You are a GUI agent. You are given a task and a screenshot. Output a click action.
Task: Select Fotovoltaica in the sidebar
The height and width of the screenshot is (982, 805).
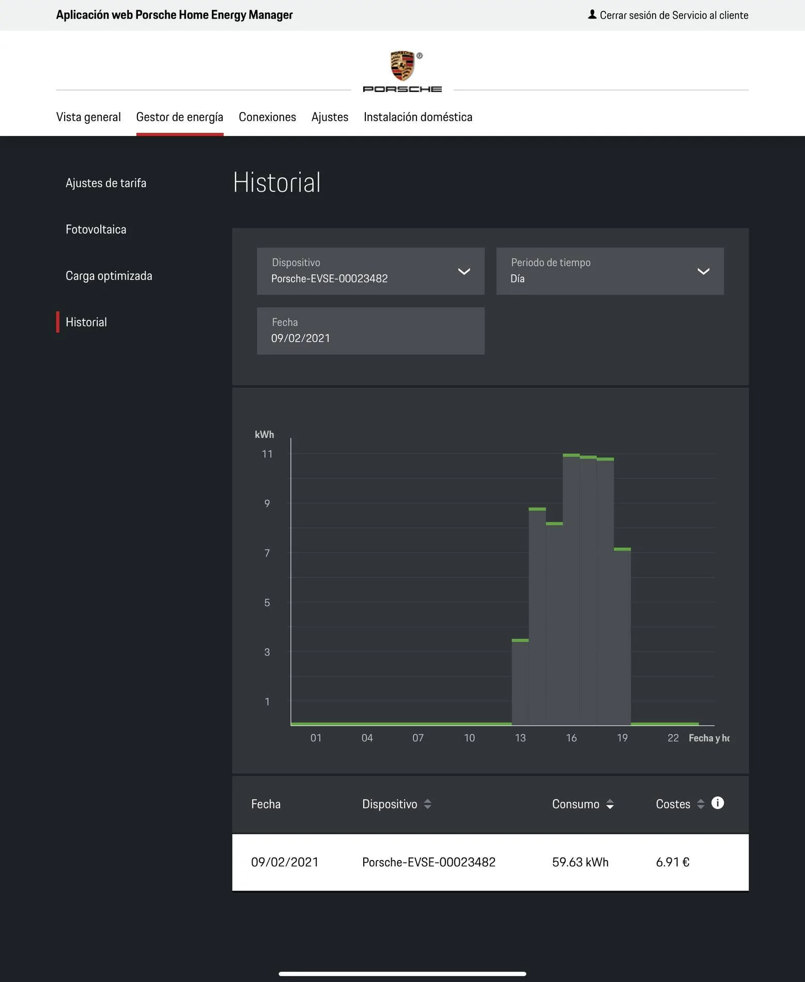coord(96,229)
